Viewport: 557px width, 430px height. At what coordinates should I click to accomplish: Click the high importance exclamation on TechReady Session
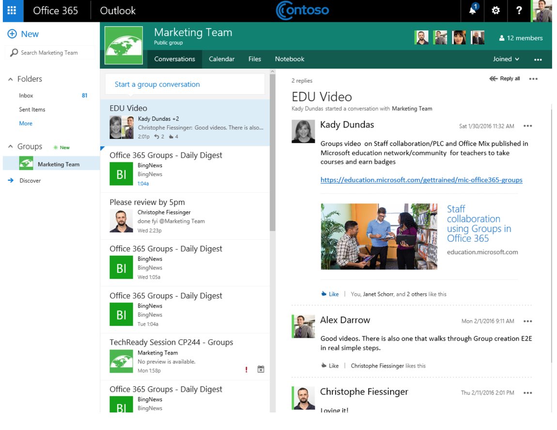click(x=246, y=369)
